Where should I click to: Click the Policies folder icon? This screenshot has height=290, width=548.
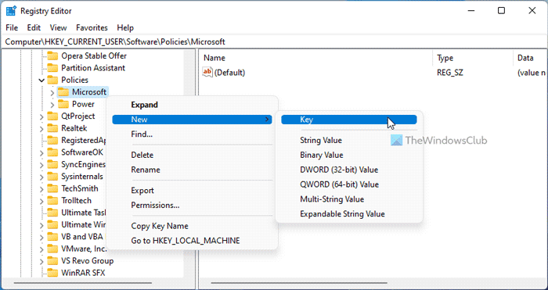pyautogui.click(x=52, y=80)
